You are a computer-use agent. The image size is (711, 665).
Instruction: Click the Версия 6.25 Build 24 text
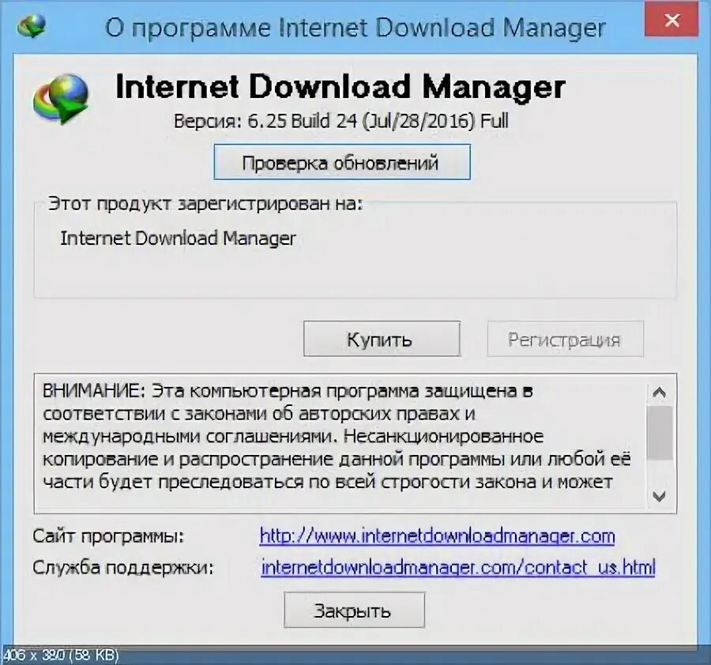341,121
